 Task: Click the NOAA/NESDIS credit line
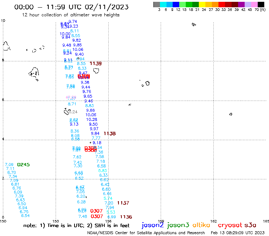point(146,233)
